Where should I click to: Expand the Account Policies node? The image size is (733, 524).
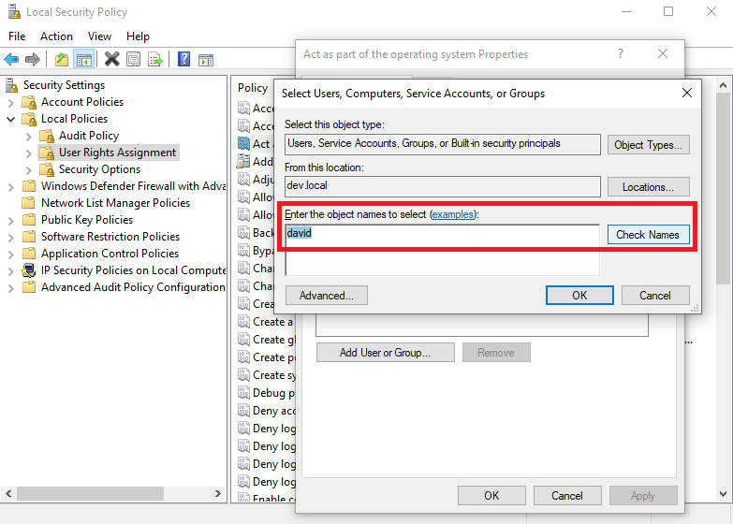point(11,102)
